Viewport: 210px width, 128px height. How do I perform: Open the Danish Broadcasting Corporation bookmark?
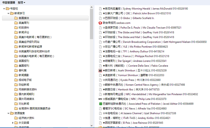click(x=155, y=42)
